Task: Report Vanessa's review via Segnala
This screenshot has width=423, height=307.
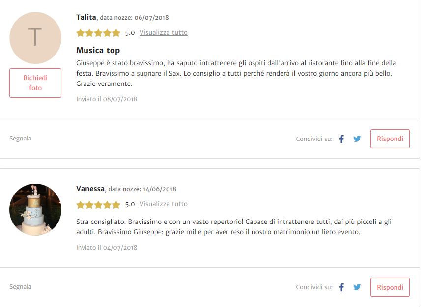Action: [x=21, y=286]
